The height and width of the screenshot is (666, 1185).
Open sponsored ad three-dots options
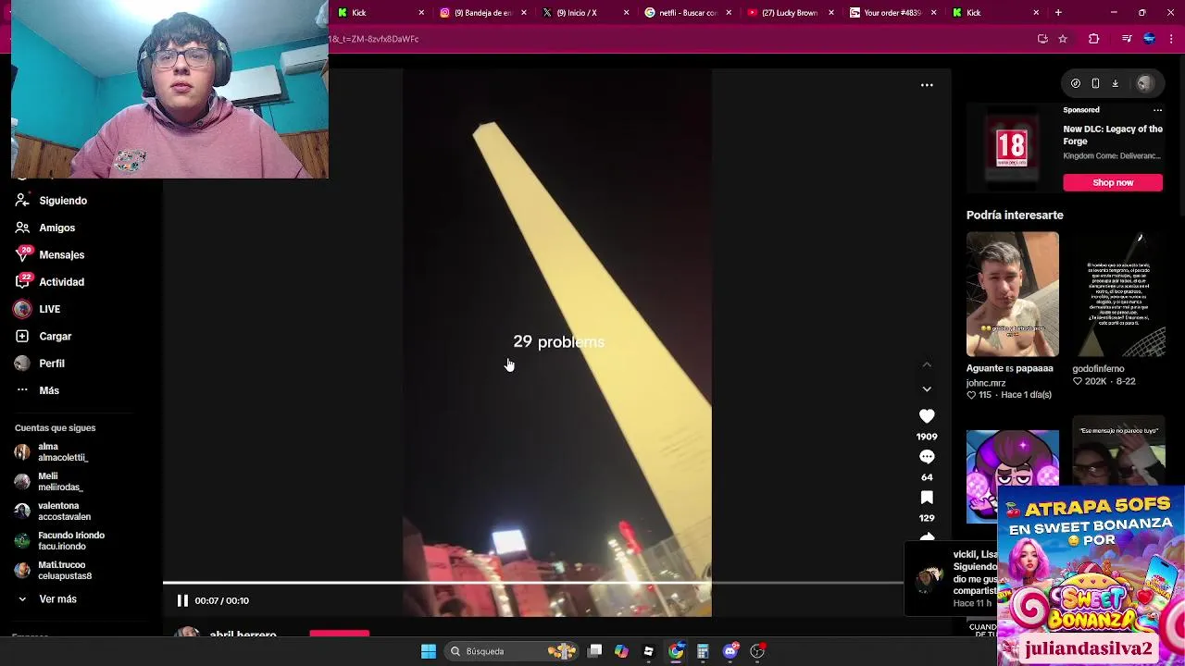point(1157,110)
